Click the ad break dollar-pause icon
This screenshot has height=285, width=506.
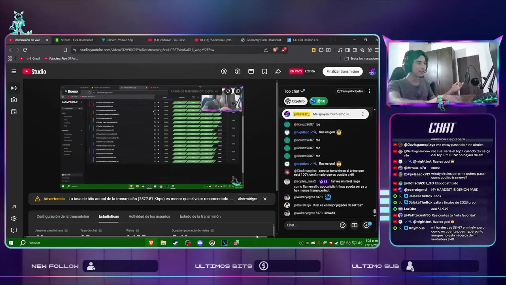click(238, 71)
